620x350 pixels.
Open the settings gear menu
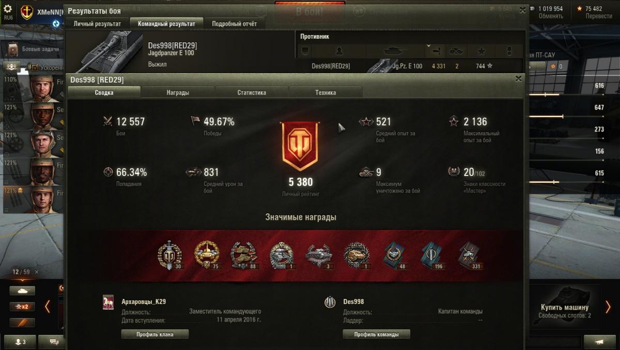point(8,9)
